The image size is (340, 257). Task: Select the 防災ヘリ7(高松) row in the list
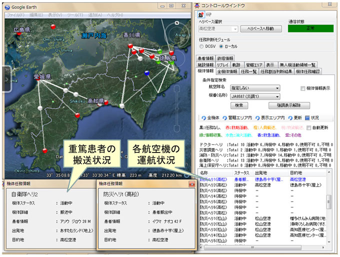(x=262, y=213)
